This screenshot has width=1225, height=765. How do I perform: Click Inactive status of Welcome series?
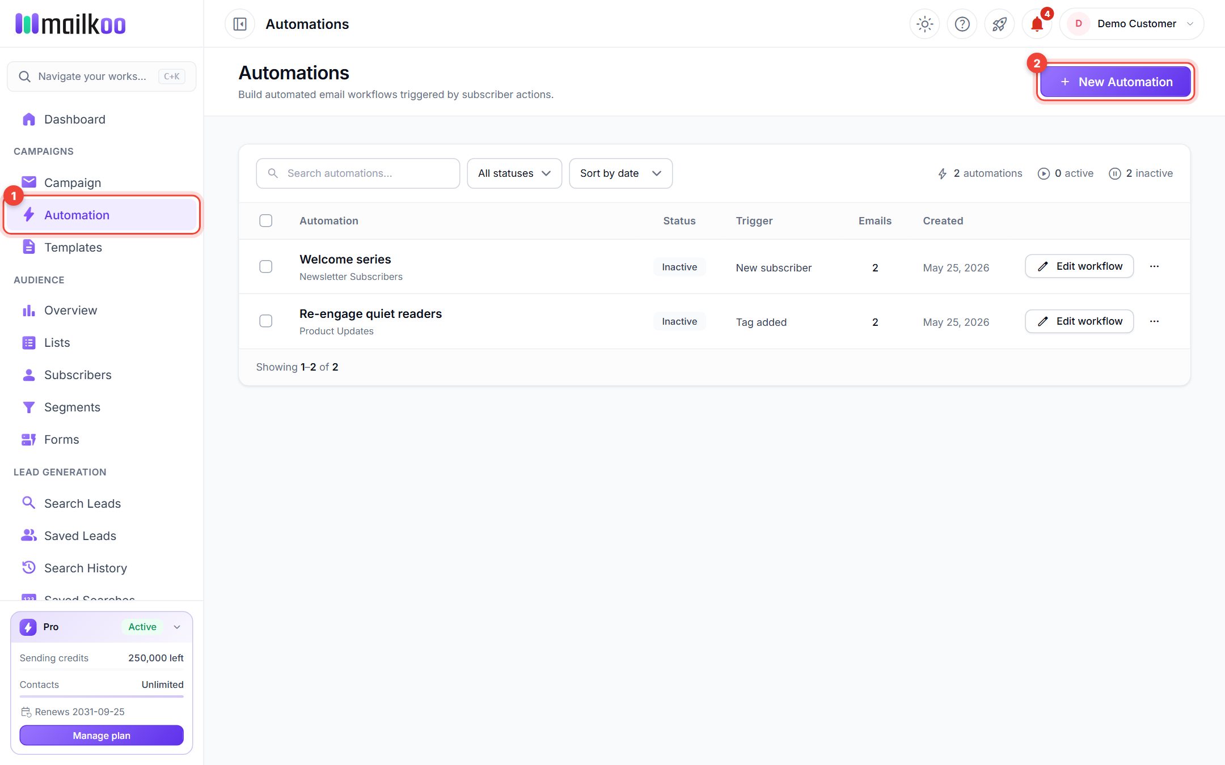[679, 267]
